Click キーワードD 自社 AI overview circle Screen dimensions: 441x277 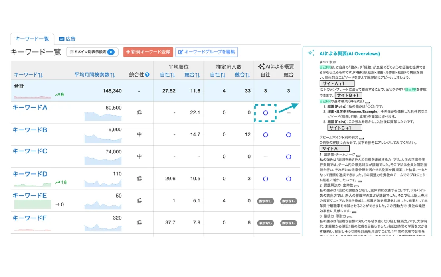click(265, 179)
